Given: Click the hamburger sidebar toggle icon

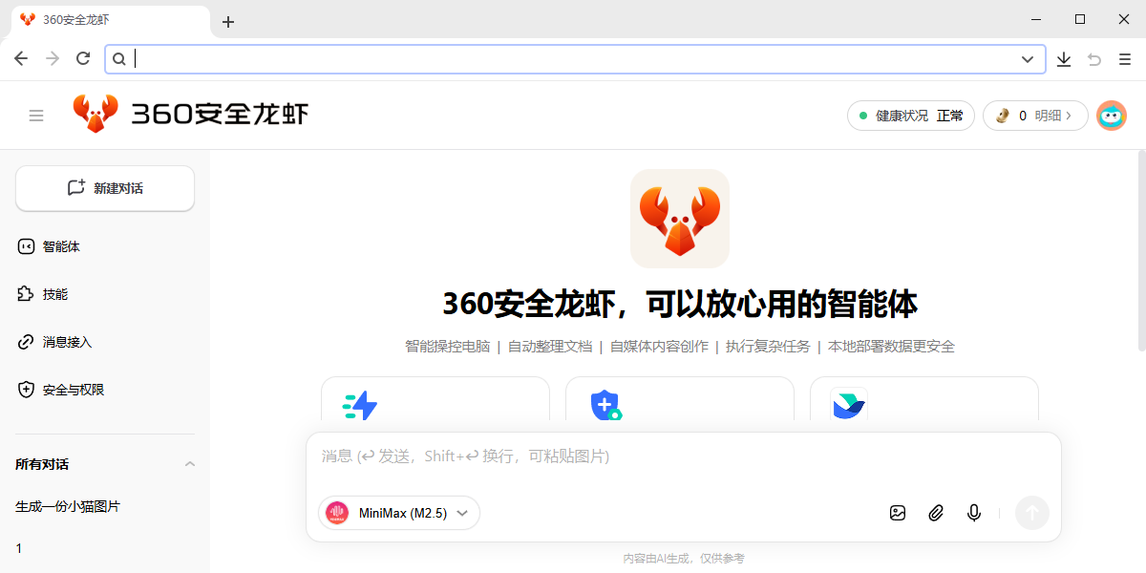Looking at the screenshot, I should (x=36, y=116).
